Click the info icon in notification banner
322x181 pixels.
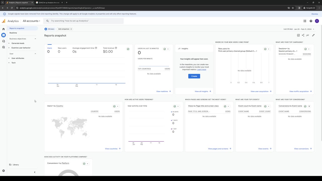[x=5, y=14]
